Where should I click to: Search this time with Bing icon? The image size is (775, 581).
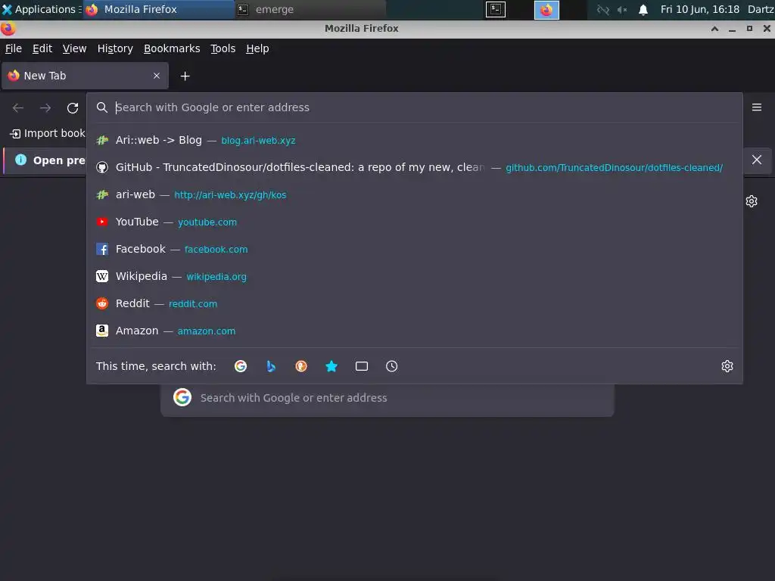pos(271,366)
